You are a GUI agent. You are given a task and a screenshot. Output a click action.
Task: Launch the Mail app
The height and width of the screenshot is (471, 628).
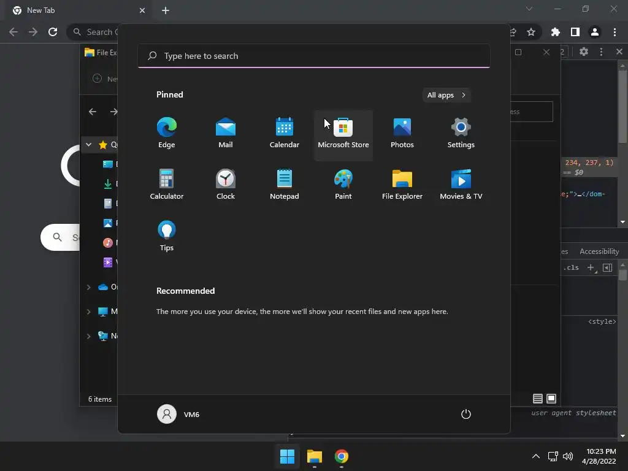(x=226, y=134)
